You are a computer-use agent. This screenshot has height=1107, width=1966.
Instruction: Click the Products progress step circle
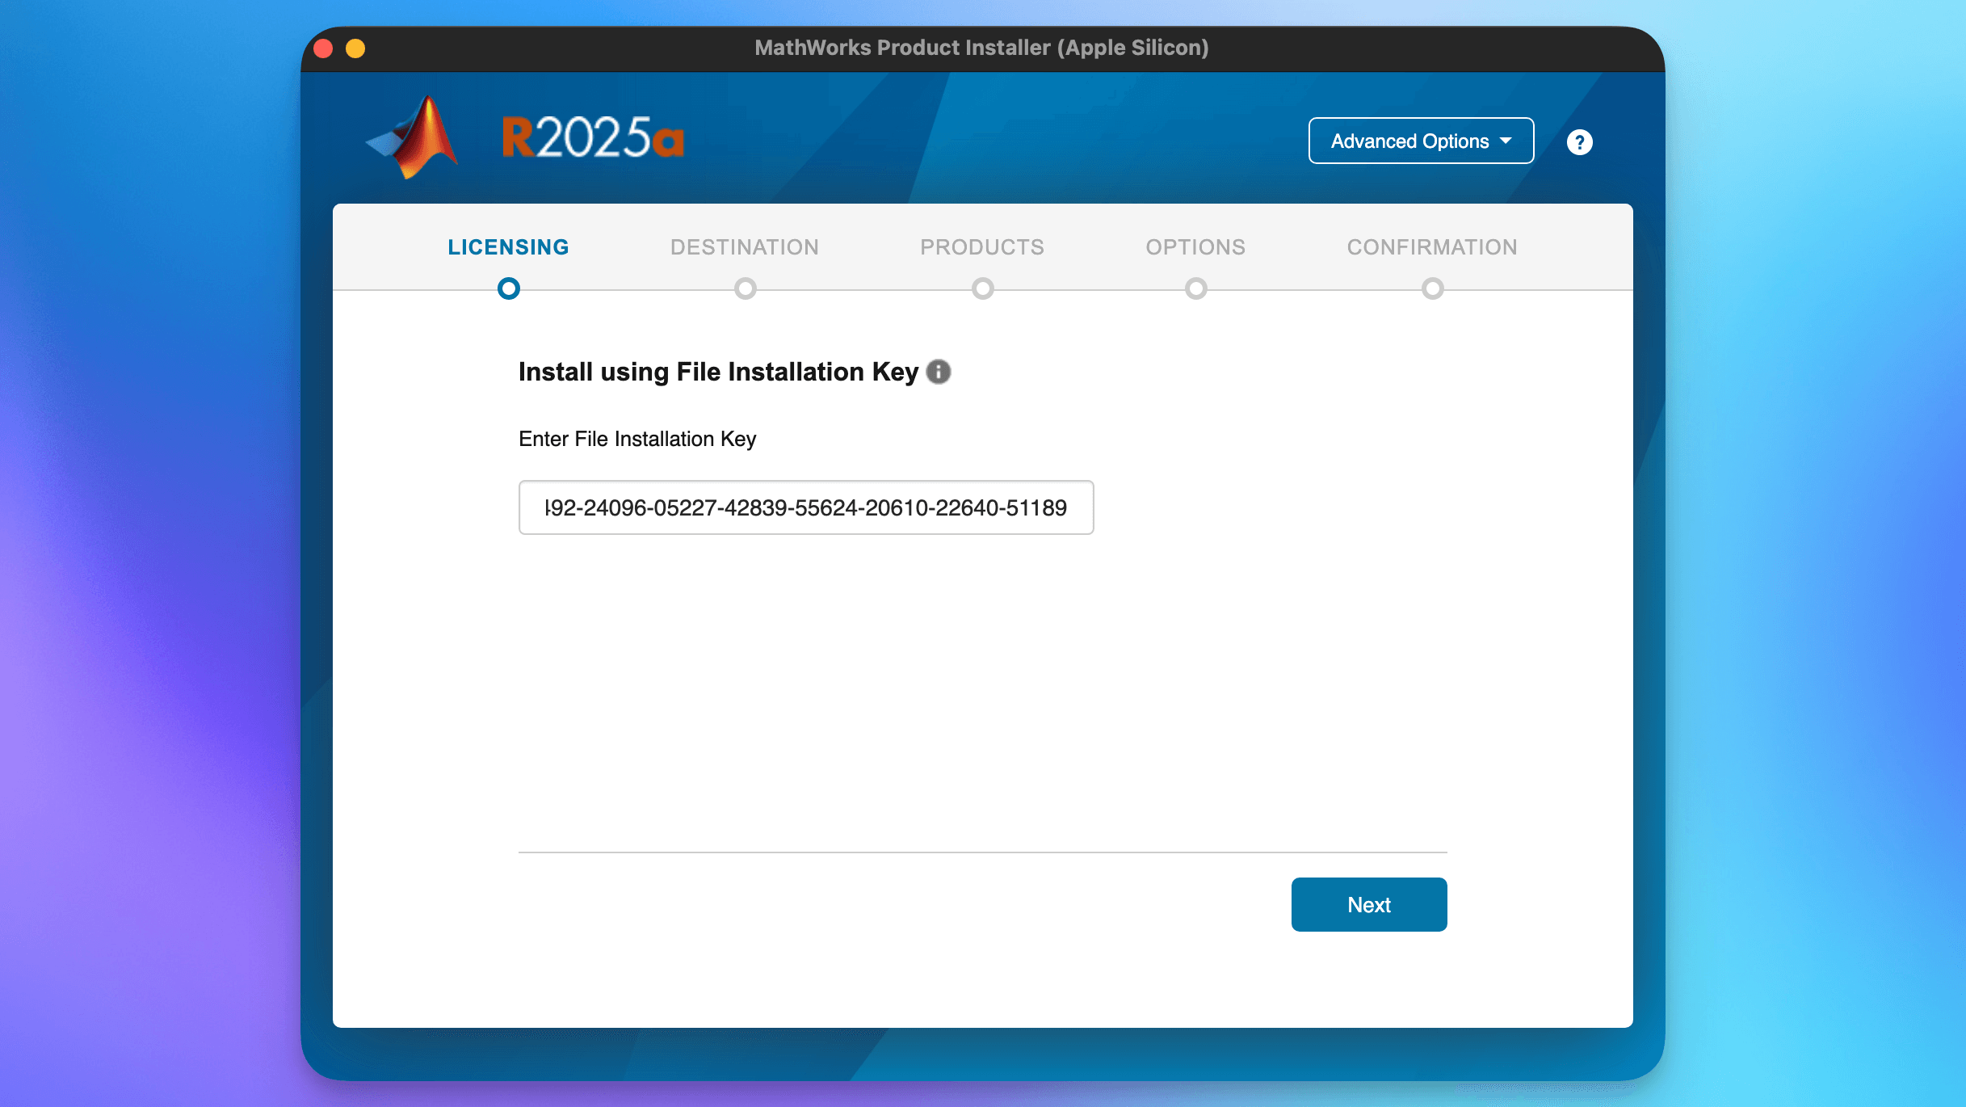click(x=983, y=288)
